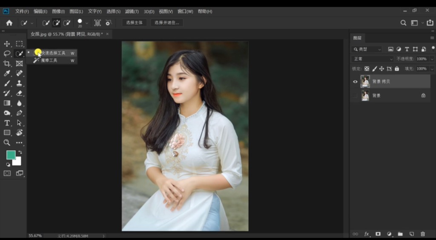This screenshot has width=436, height=240.
Task: Open the 滤镜(T) menu
Action: 132,11
